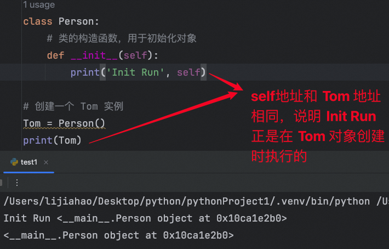This screenshot has height=249, width=389.
Task: Click the Tom variable with warning underline
Action: click(x=32, y=123)
